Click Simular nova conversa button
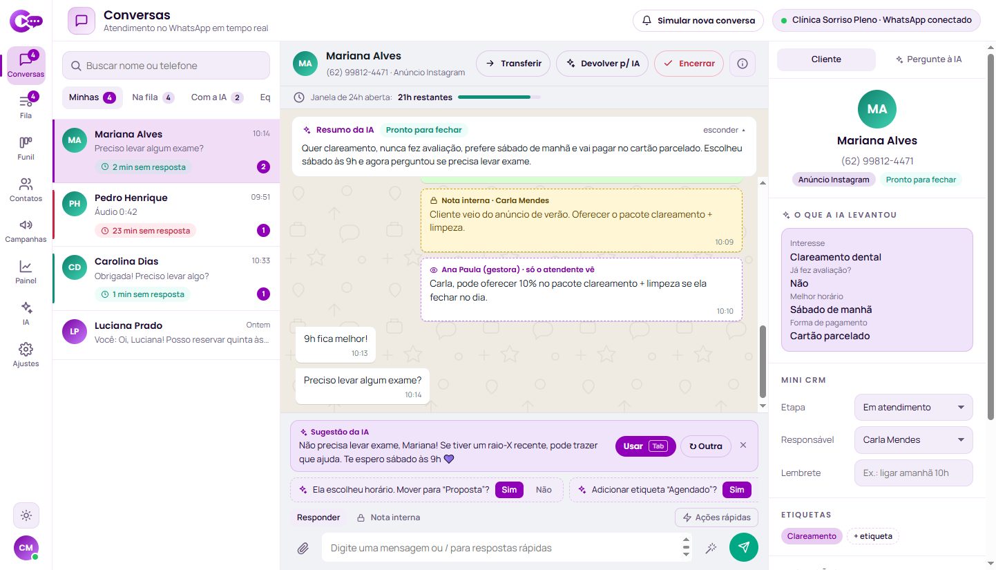 (698, 20)
